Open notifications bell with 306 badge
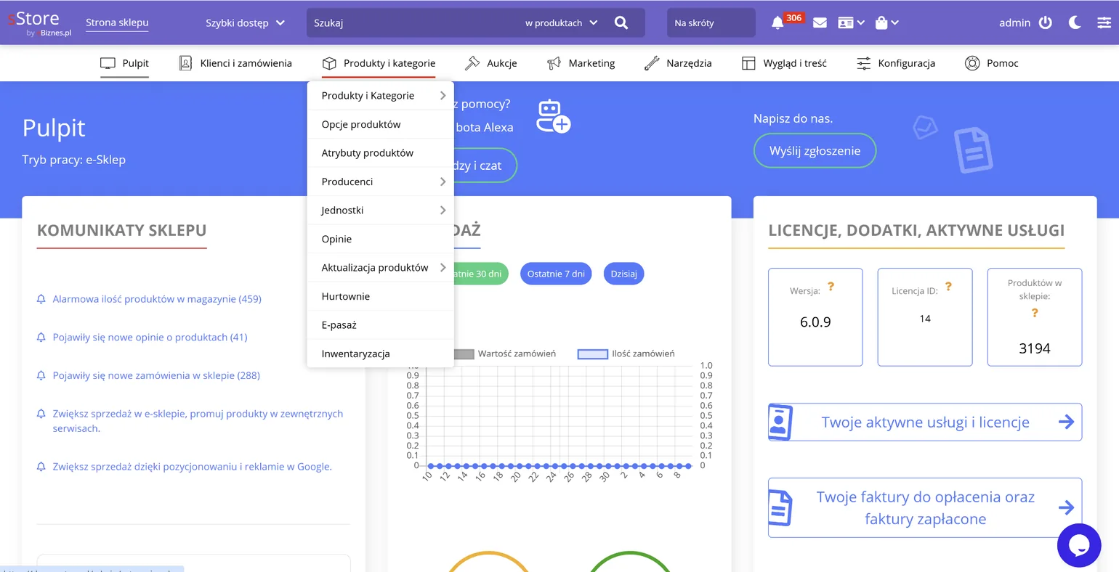 tap(777, 23)
